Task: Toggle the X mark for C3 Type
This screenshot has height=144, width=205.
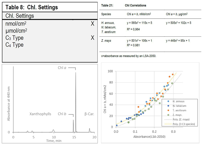Action: tap(93, 38)
